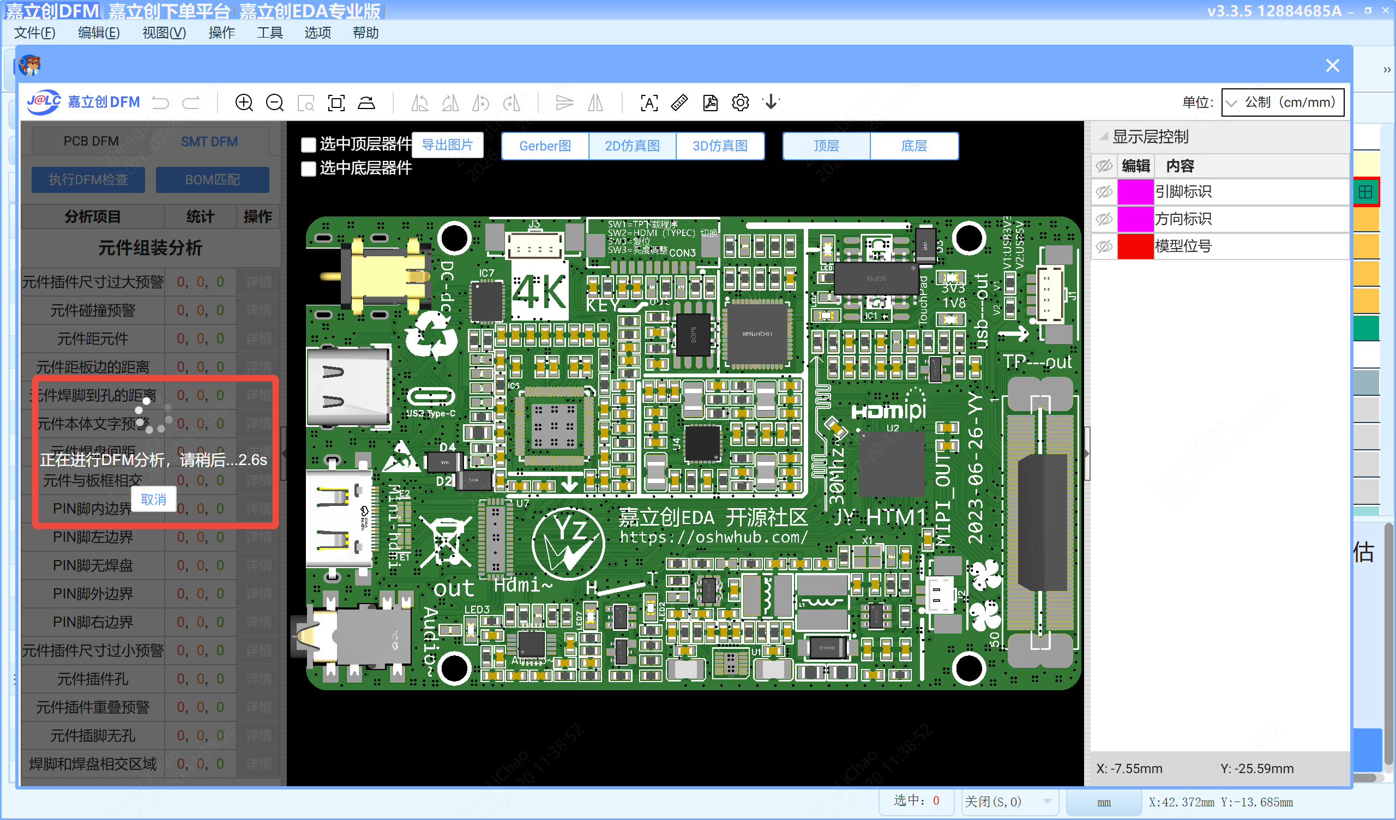Click the 导出图片 export button

[448, 144]
